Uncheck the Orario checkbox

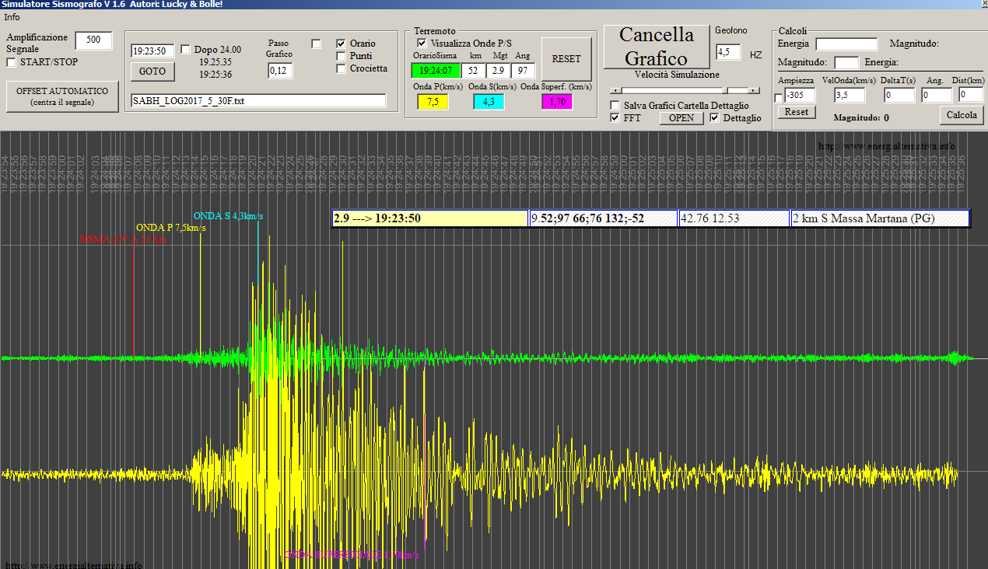point(341,44)
